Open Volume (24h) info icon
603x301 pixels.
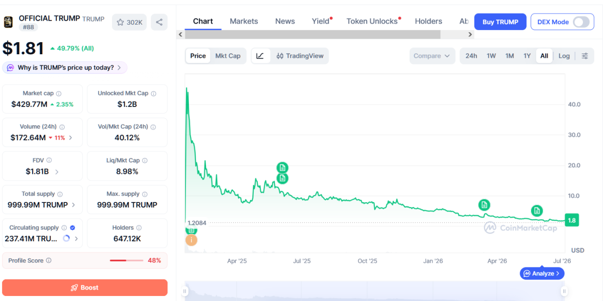(x=62, y=127)
